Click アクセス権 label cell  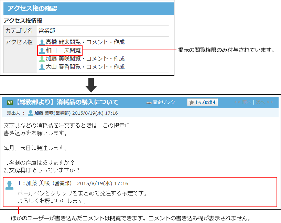[20, 55]
